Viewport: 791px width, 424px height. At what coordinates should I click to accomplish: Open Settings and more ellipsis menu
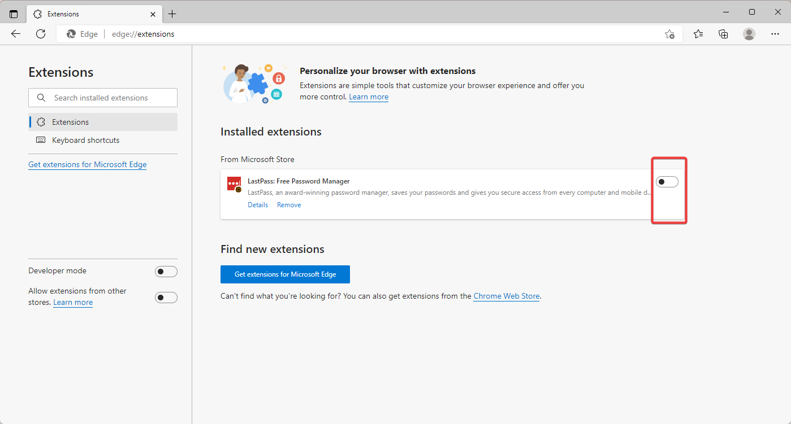[x=775, y=34]
